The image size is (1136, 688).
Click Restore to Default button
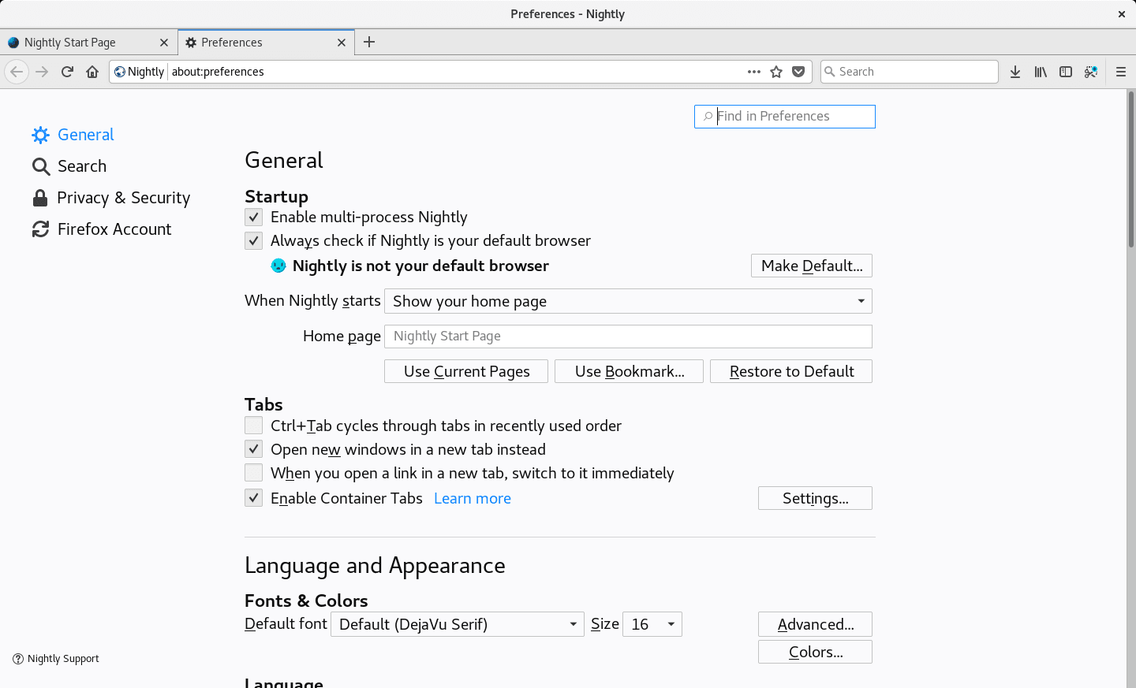791,371
